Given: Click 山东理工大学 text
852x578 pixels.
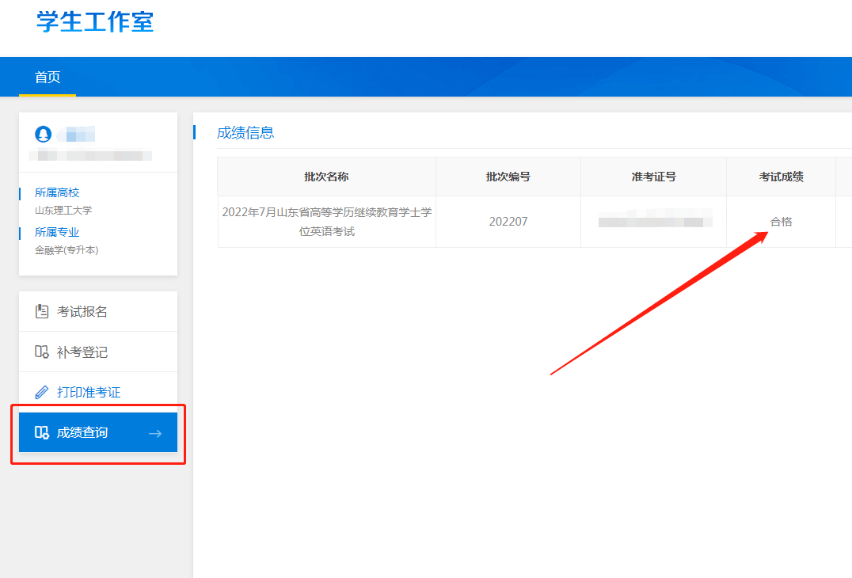Looking at the screenshot, I should point(63,211).
